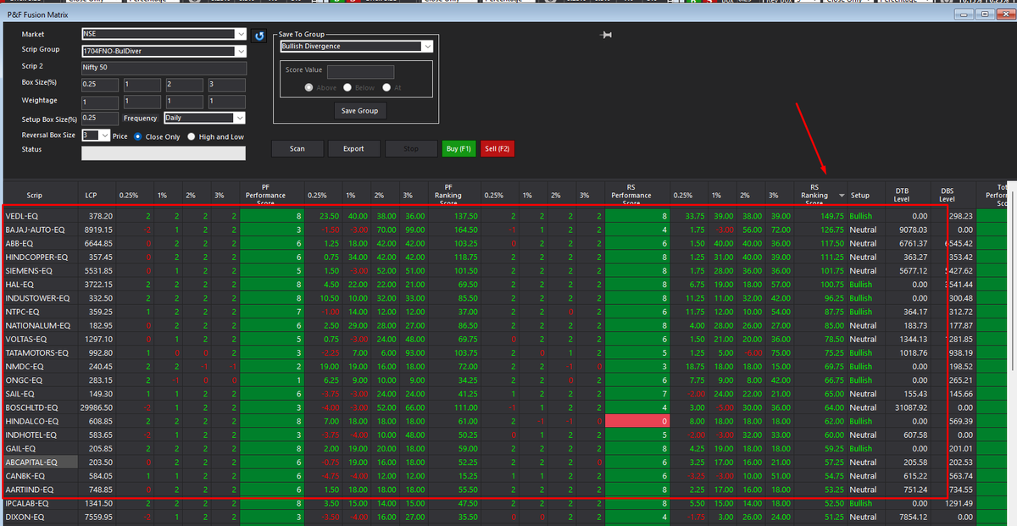Click the PF Ranking Score column header

pos(448,195)
